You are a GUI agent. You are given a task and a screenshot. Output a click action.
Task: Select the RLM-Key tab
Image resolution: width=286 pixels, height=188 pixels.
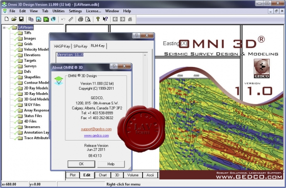[x=98, y=46]
